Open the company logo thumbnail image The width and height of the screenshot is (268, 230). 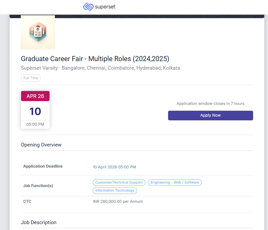click(38, 32)
